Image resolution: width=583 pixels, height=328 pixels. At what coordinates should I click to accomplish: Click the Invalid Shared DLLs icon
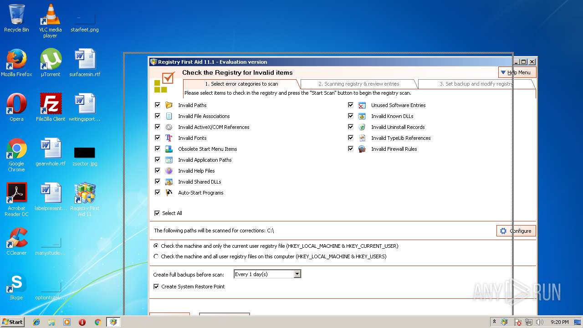[169, 182]
